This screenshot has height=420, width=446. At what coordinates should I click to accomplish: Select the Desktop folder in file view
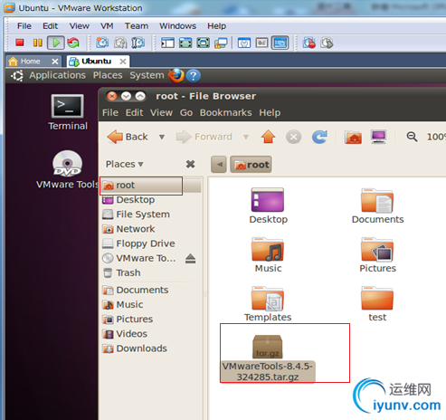click(x=268, y=206)
